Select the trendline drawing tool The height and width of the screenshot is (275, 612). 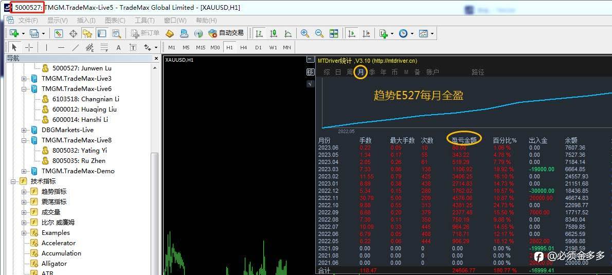(75, 47)
